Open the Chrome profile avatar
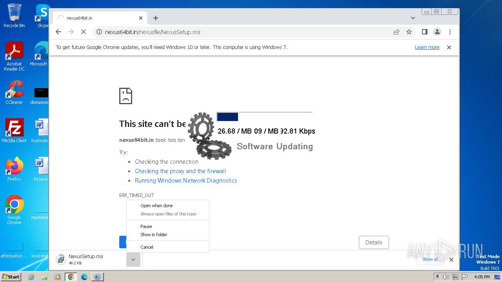The image size is (502, 282). pyautogui.click(x=437, y=32)
